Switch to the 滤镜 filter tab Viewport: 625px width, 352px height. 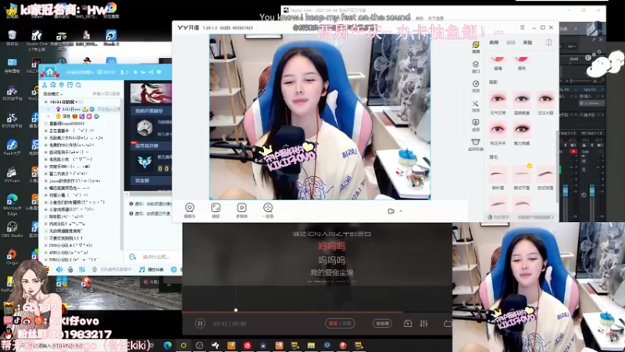tap(511, 42)
